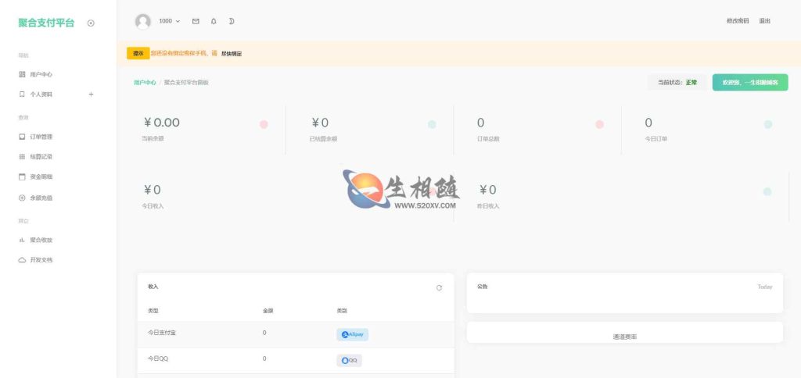Open 聚合收款 in sidebar
801x378 pixels.
(41, 240)
